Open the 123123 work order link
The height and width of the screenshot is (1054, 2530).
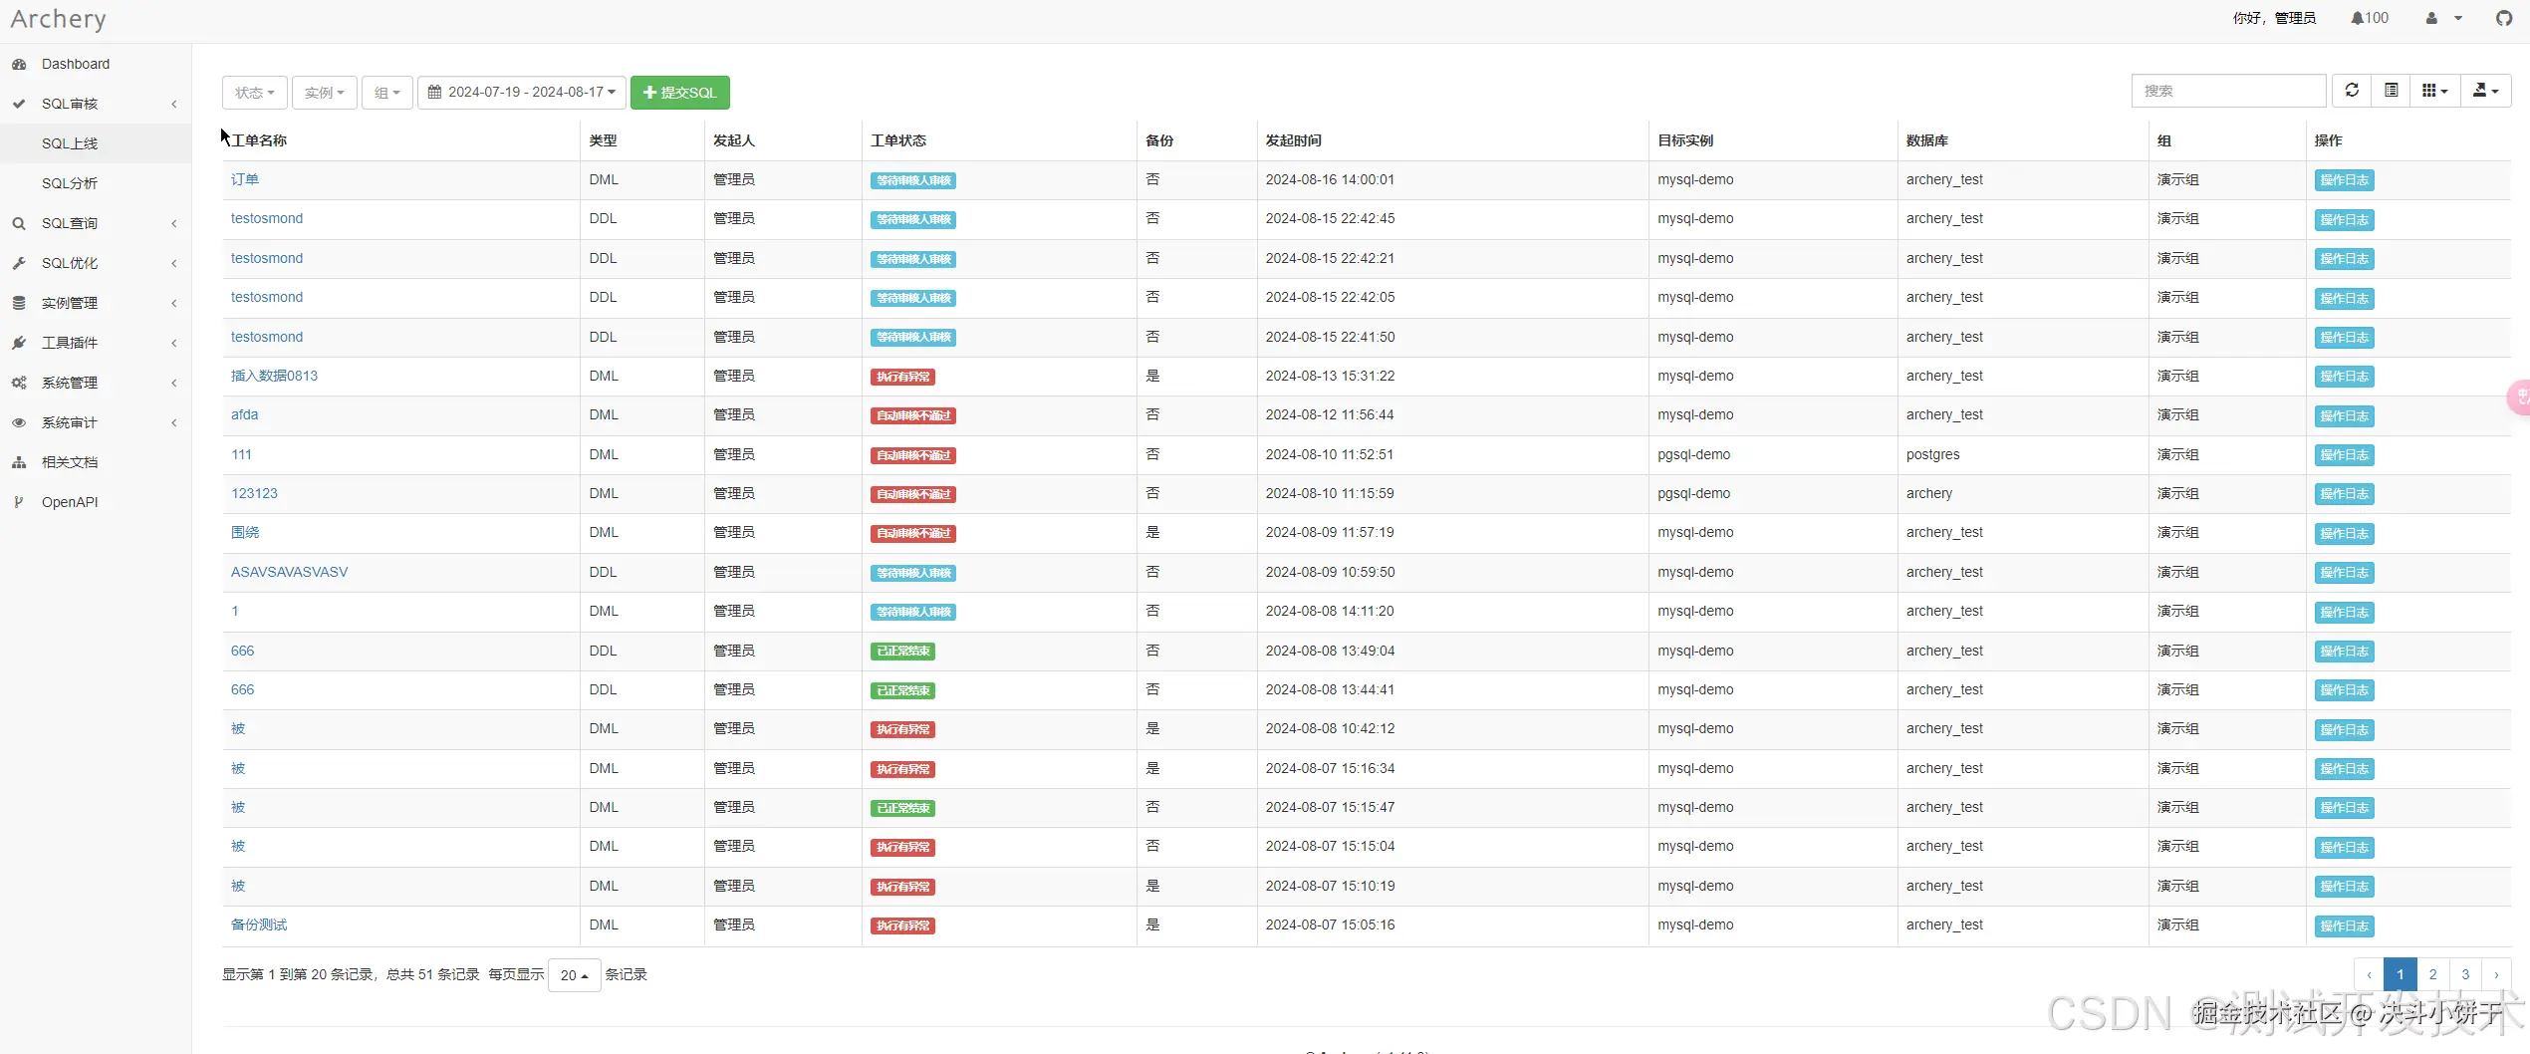pyautogui.click(x=254, y=493)
